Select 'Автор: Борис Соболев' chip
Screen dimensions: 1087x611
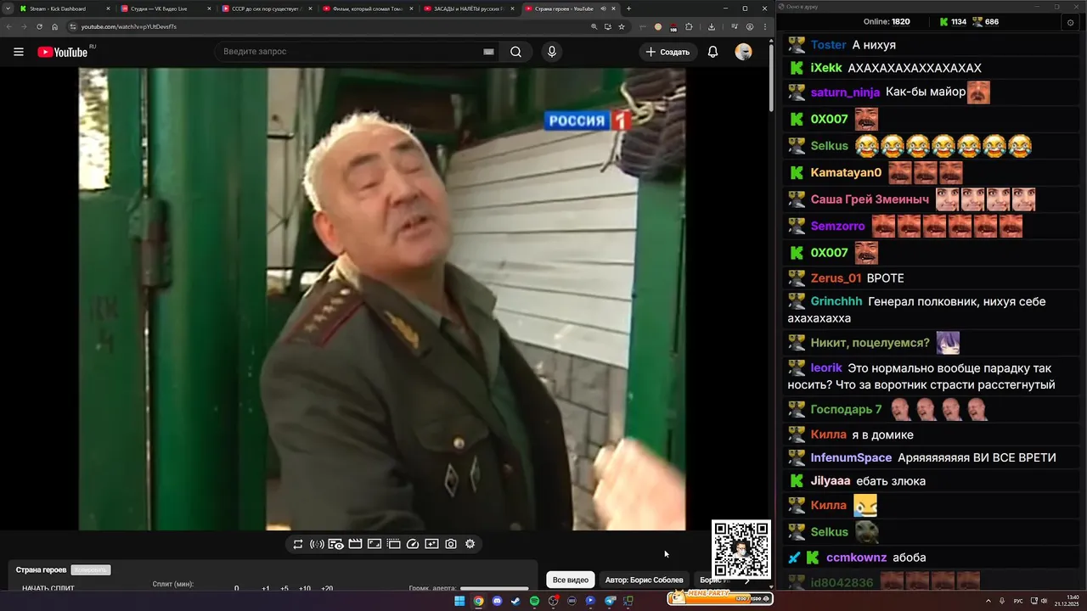(644, 580)
